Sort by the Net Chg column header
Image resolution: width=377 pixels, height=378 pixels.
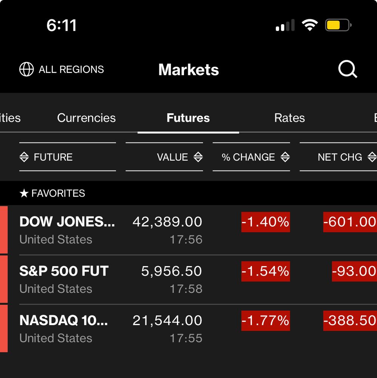point(340,157)
